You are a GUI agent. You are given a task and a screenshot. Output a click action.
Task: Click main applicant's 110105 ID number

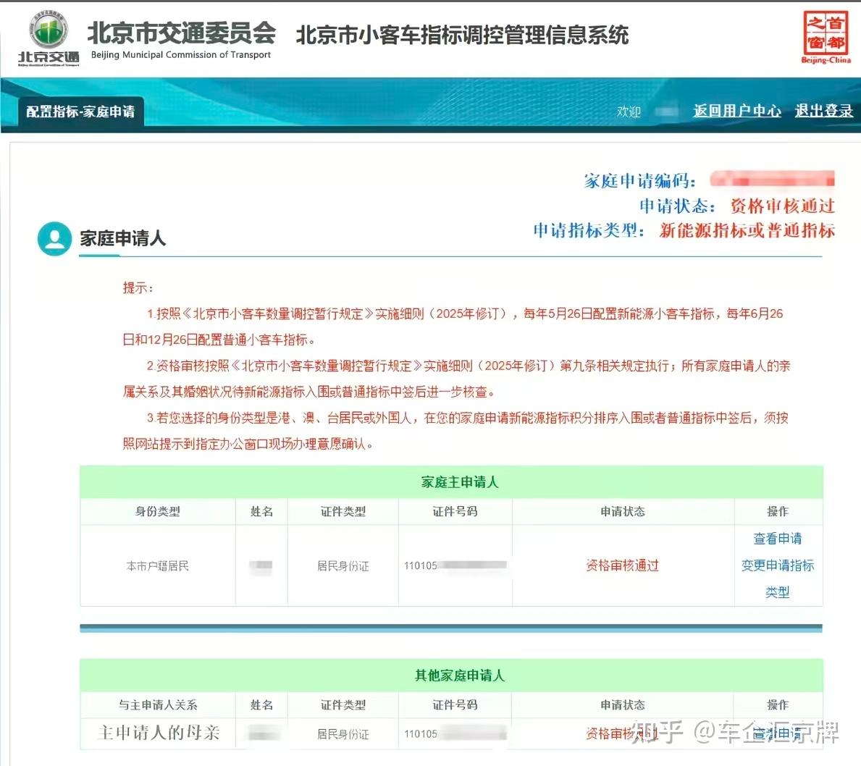455,565
